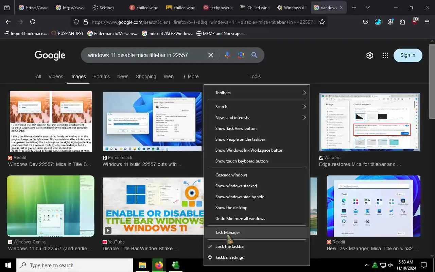Viewport: 435px width, 272px height.
Task: Click Import bookmarks in the bookmarks bar
Action: [x=26, y=34]
